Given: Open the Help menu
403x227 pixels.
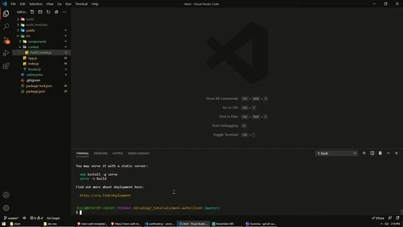Looking at the screenshot, I should 95,4.
